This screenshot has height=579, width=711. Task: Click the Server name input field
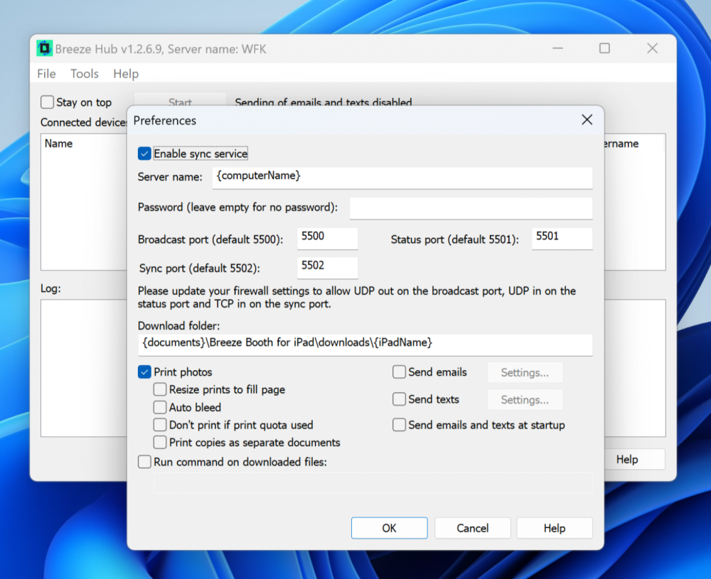pyautogui.click(x=402, y=178)
